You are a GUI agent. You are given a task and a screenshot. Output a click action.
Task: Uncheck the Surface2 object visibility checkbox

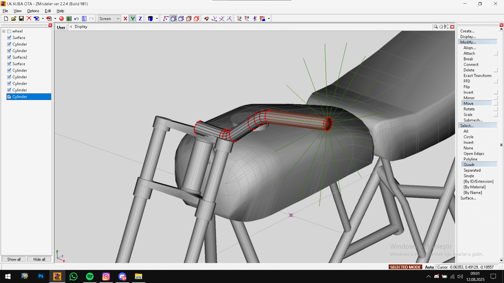click(9, 57)
